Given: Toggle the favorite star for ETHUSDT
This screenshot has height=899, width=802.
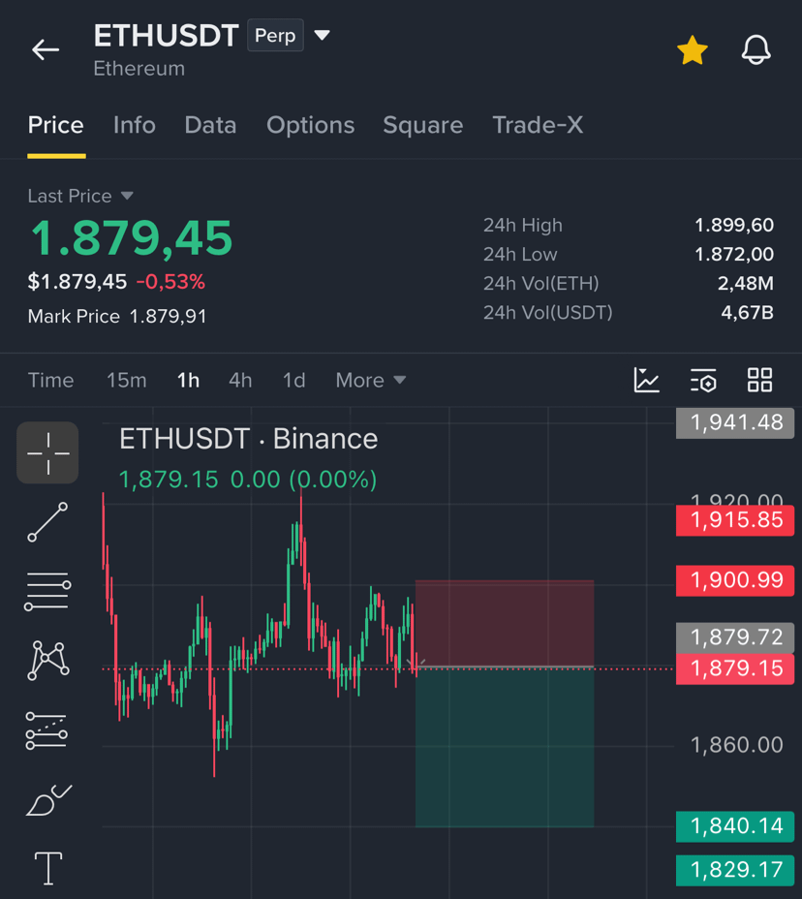Looking at the screenshot, I should [x=692, y=49].
